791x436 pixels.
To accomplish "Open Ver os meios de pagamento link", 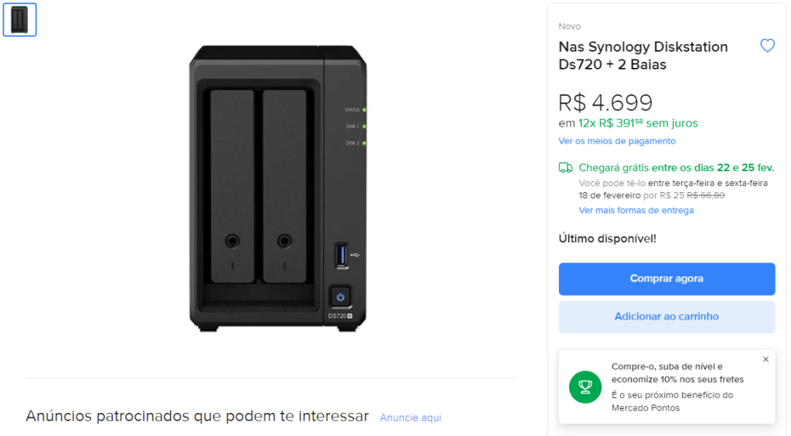I will pyautogui.click(x=617, y=141).
